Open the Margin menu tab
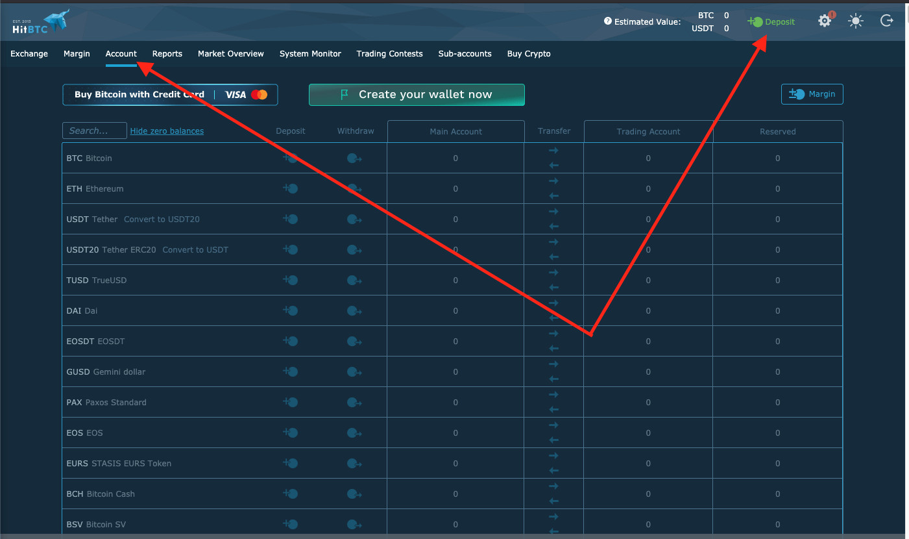 point(77,54)
